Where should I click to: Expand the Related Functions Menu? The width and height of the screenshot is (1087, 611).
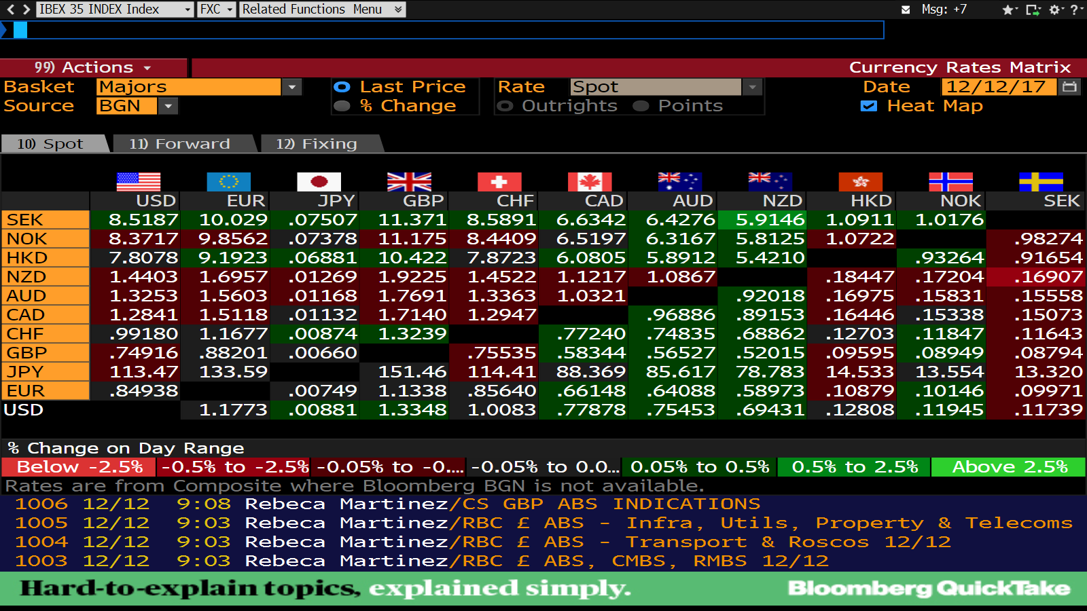pyautogui.click(x=323, y=10)
